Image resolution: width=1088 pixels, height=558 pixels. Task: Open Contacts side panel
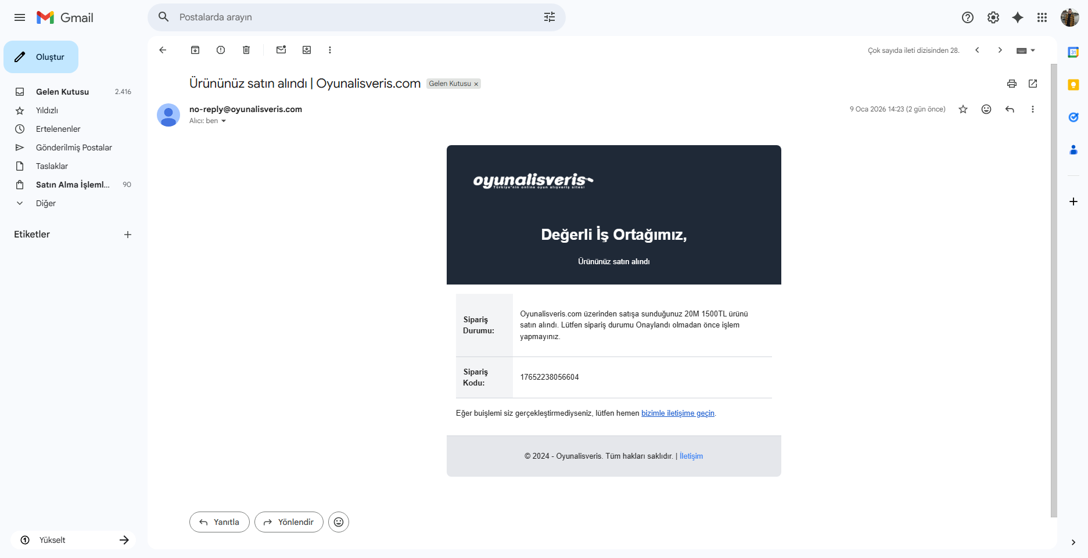click(x=1073, y=150)
